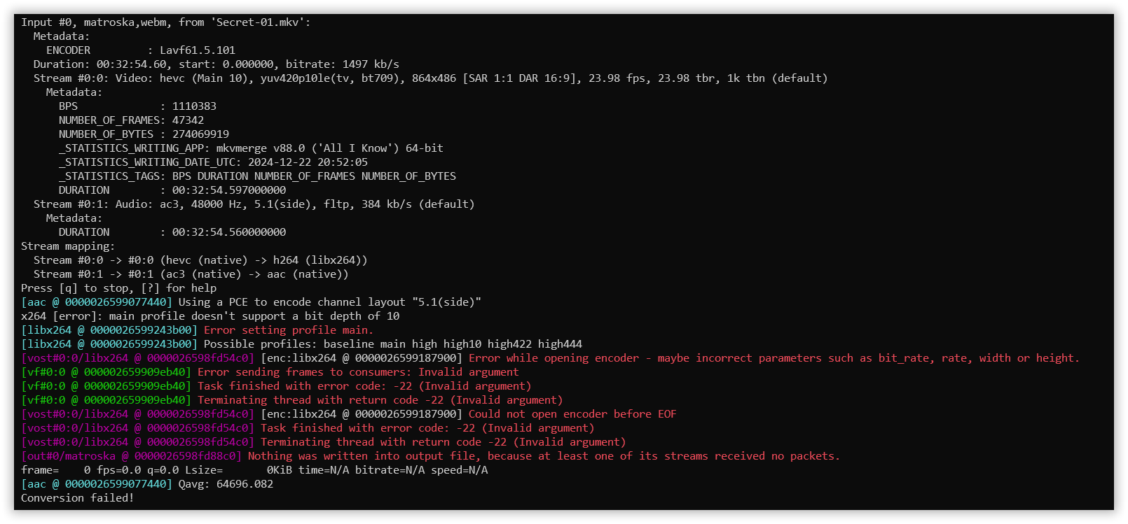Click the 'Possible profiles' line listing high444

[x=302, y=344]
